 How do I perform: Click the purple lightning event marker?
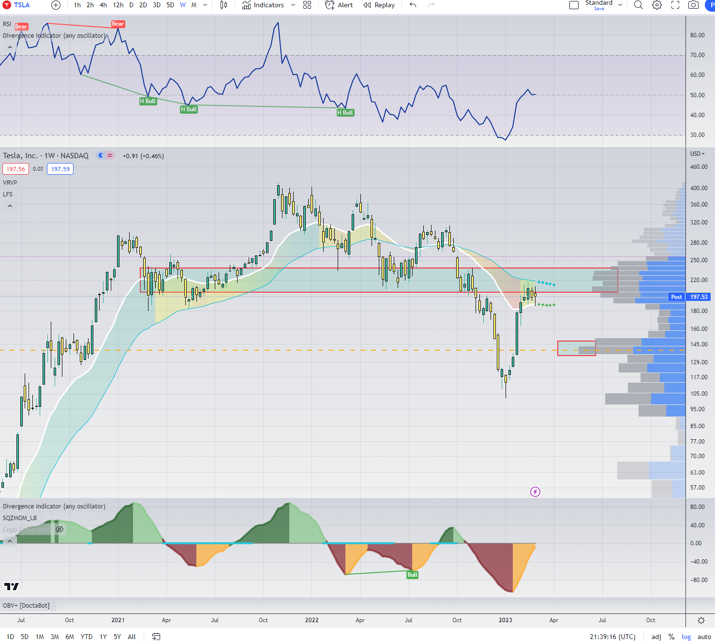click(x=535, y=492)
